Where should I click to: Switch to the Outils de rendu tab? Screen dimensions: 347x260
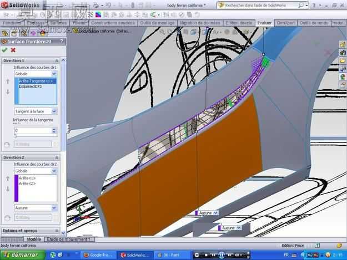coord(314,23)
